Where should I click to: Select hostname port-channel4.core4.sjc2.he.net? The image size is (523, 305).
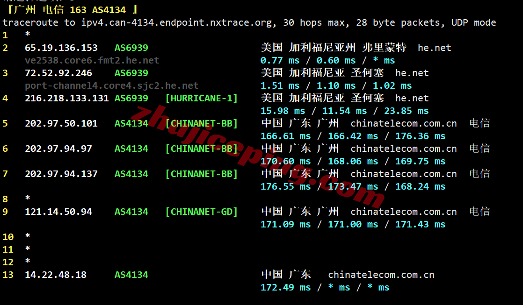(112, 85)
